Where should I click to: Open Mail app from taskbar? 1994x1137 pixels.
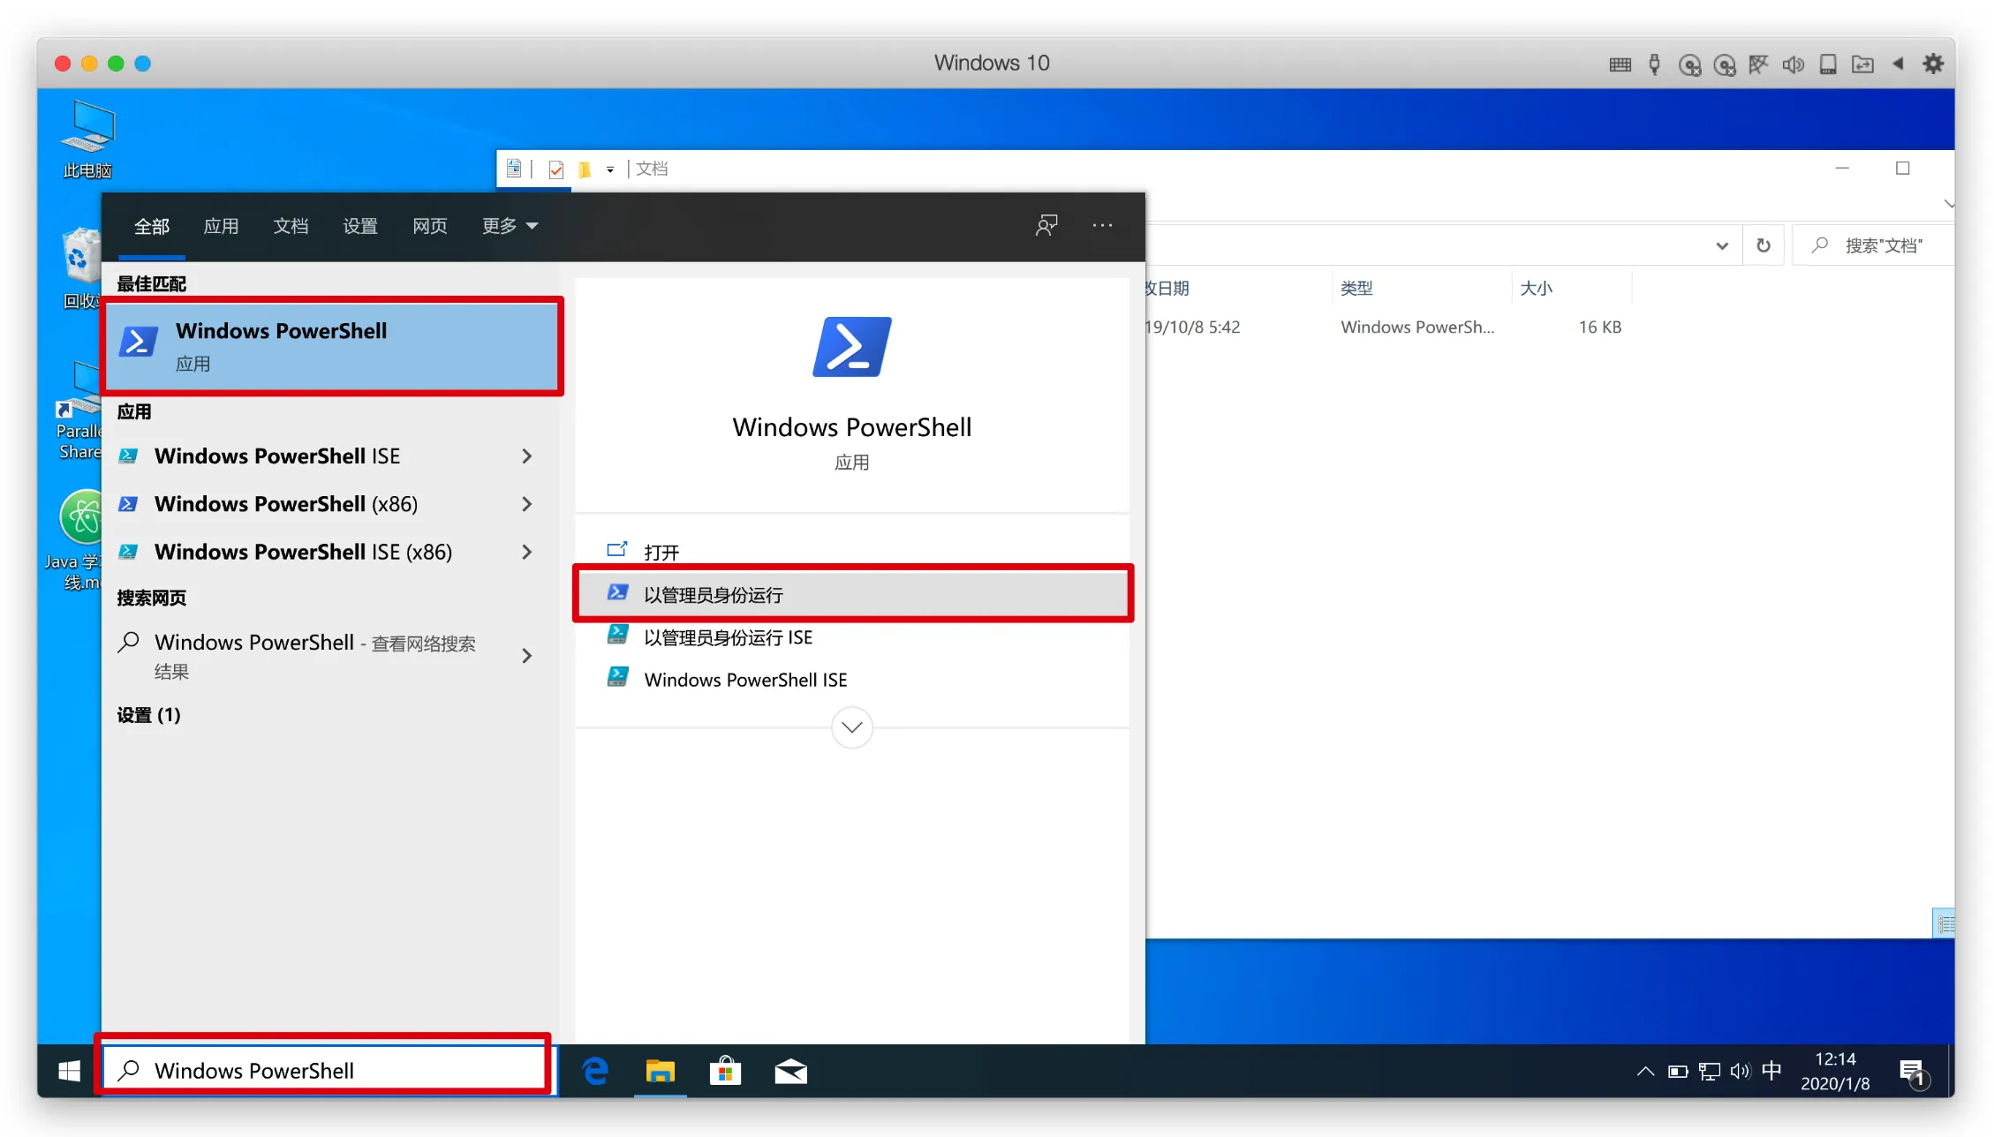(790, 1072)
